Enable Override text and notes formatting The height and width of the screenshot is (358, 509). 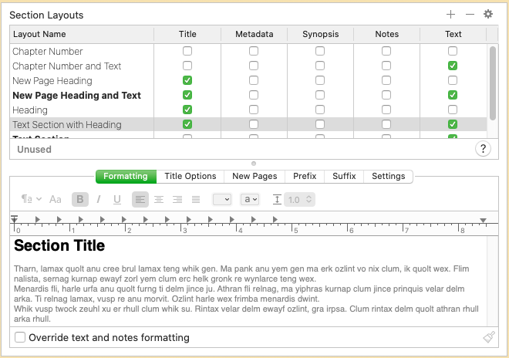tap(21, 337)
